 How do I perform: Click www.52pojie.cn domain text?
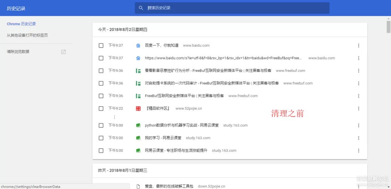coord(189,108)
